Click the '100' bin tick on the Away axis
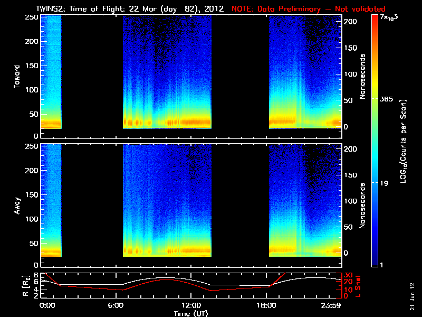 [32, 219]
